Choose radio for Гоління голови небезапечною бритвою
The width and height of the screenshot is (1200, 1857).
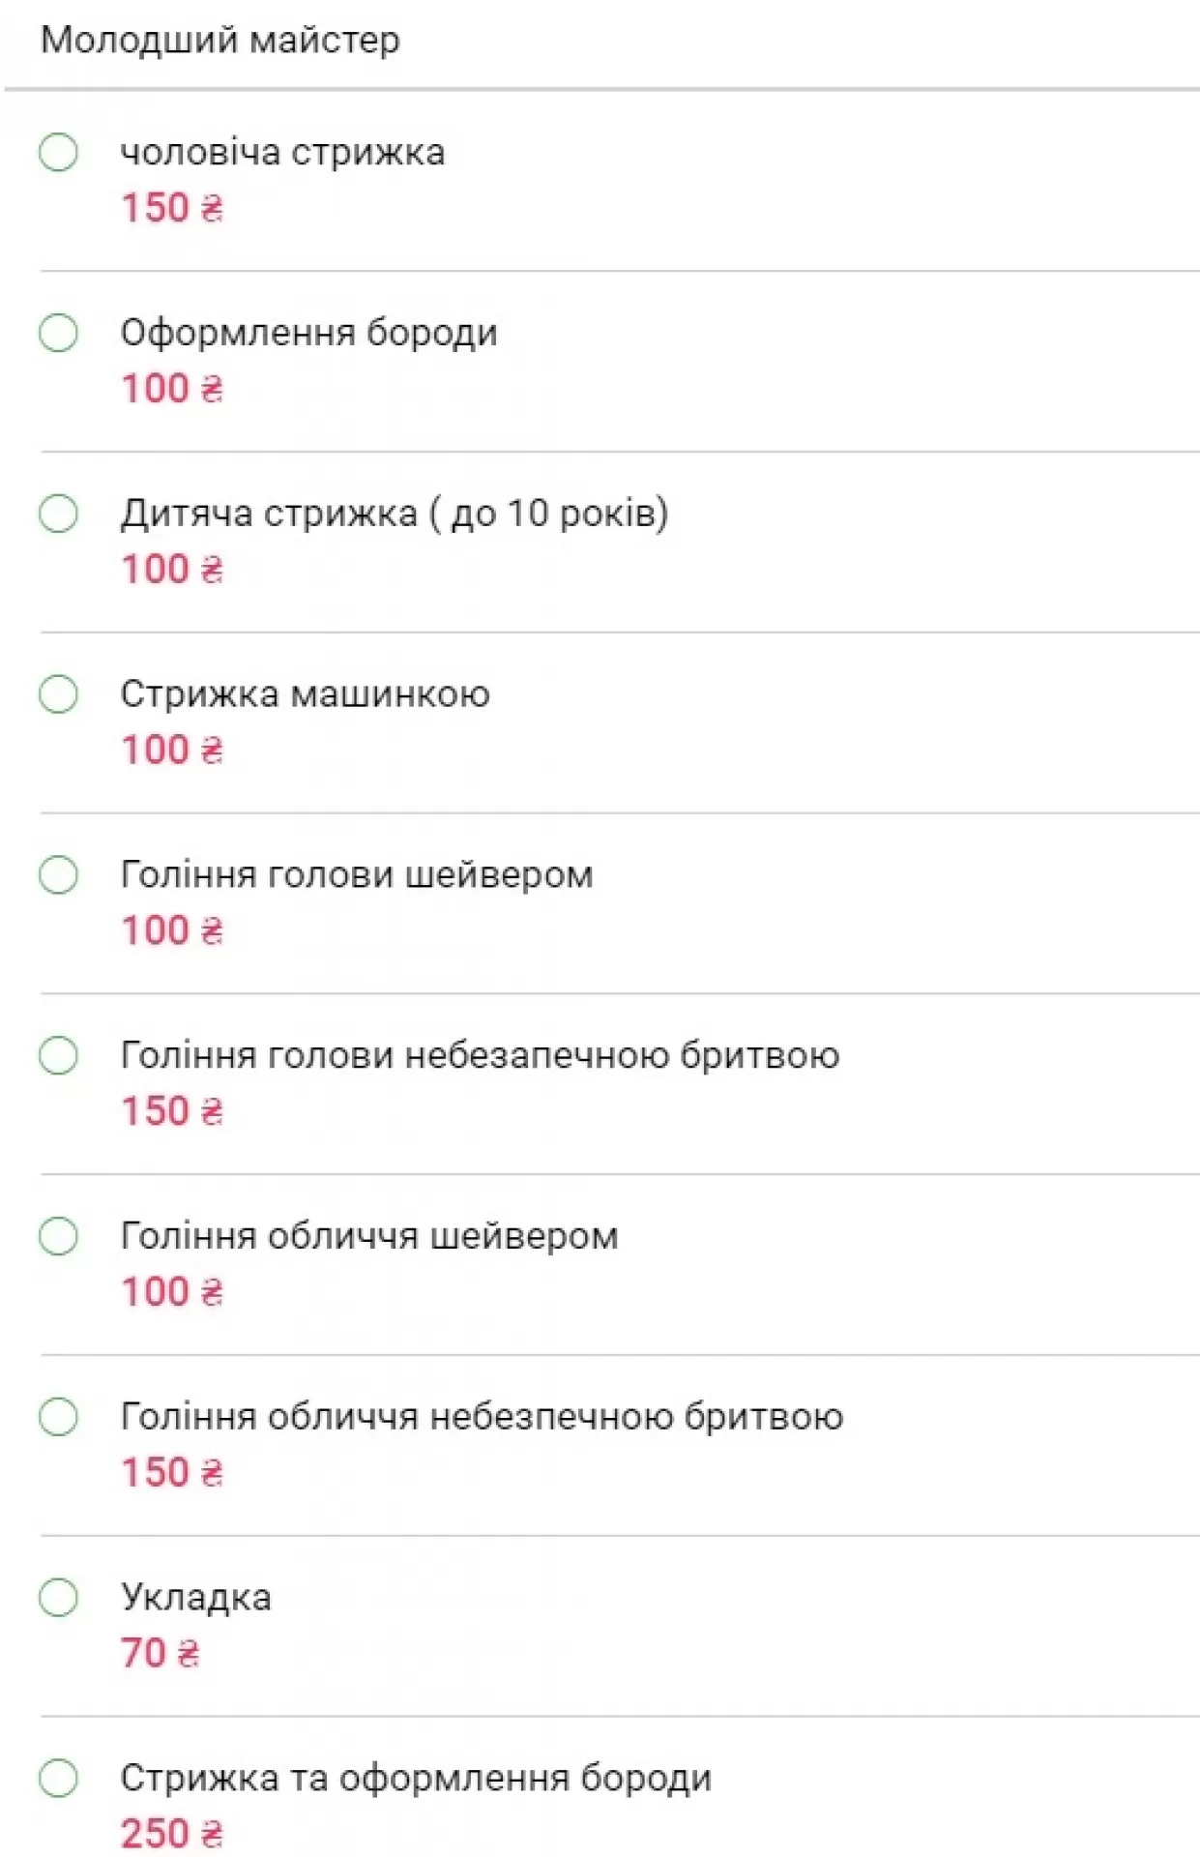click(58, 1055)
